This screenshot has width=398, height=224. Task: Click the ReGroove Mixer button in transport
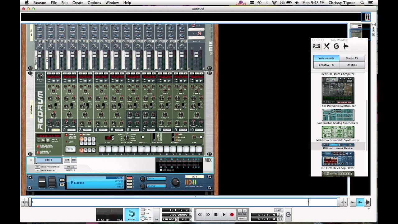tap(288, 215)
